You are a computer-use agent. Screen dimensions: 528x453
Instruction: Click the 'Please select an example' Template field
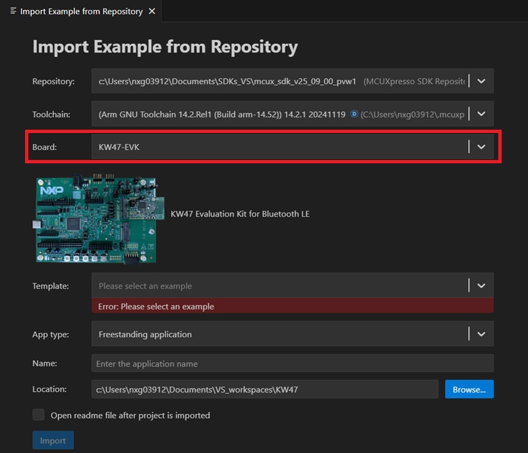tap(264, 286)
